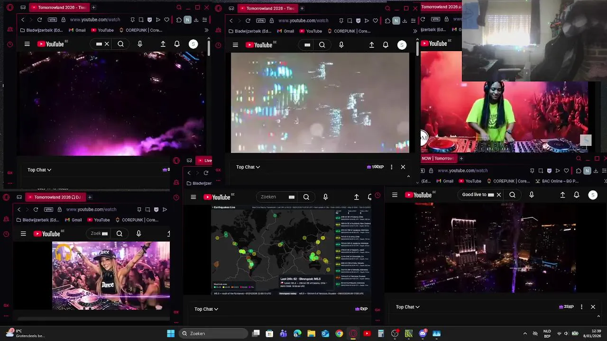The width and height of the screenshot is (607, 341).
Task: Click the Dance DJ video thumbnail
Action: point(111,276)
